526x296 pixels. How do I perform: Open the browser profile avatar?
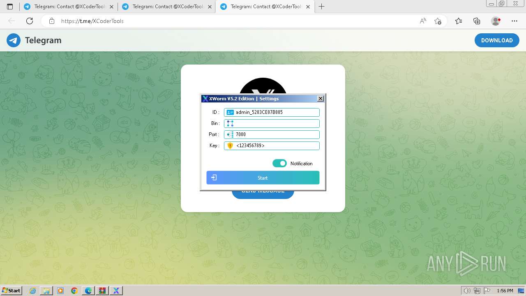pyautogui.click(x=496, y=21)
